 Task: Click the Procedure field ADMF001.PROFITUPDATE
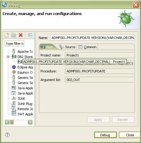(100, 71)
